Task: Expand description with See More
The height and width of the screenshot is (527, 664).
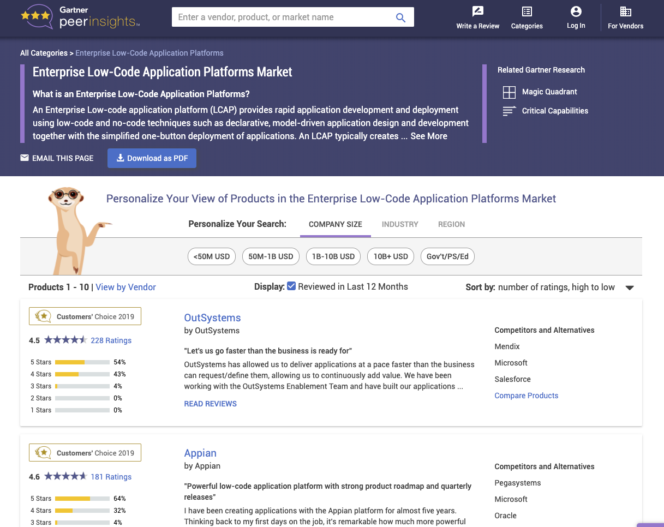Action: click(429, 136)
